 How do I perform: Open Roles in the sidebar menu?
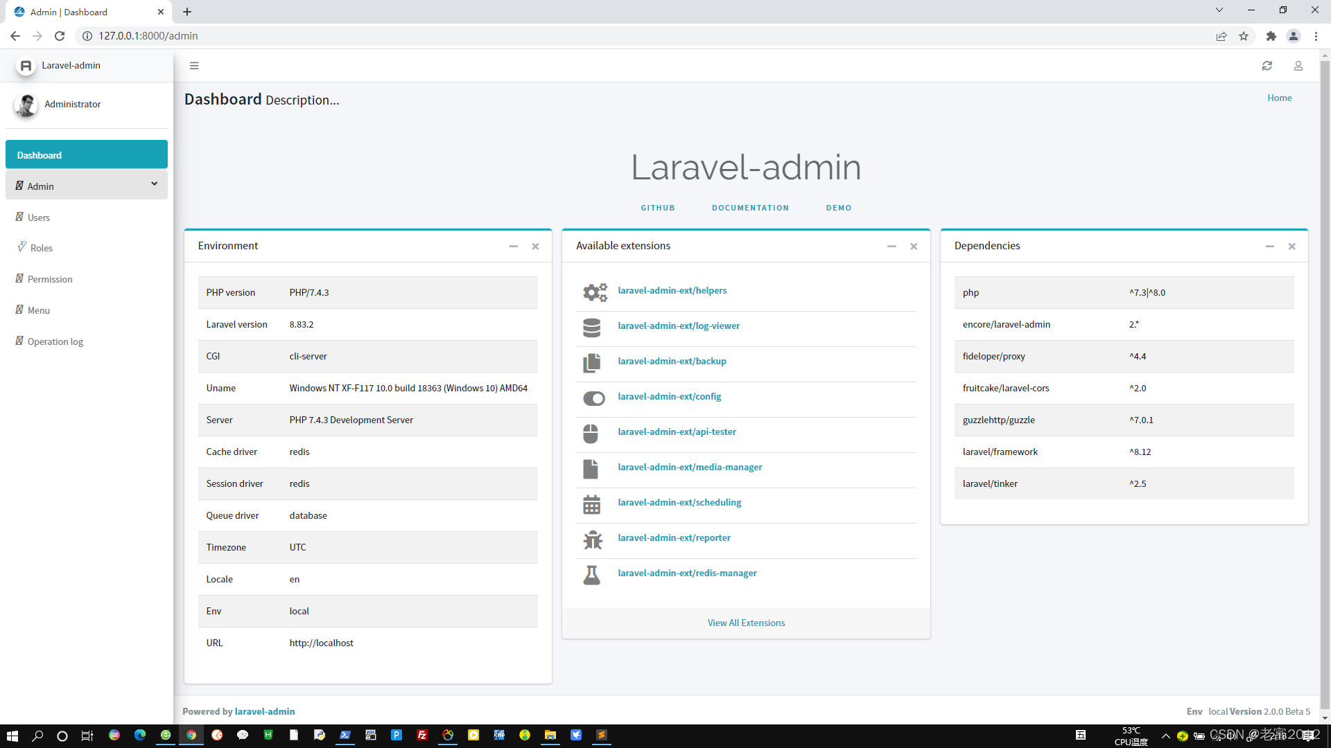tap(87, 248)
